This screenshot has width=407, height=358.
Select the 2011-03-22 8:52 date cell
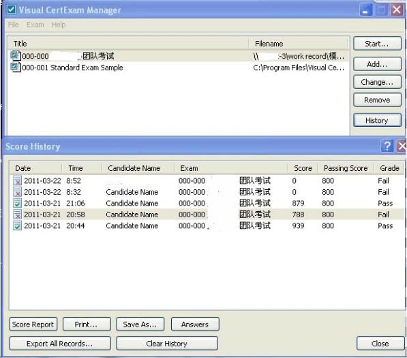(x=42, y=180)
